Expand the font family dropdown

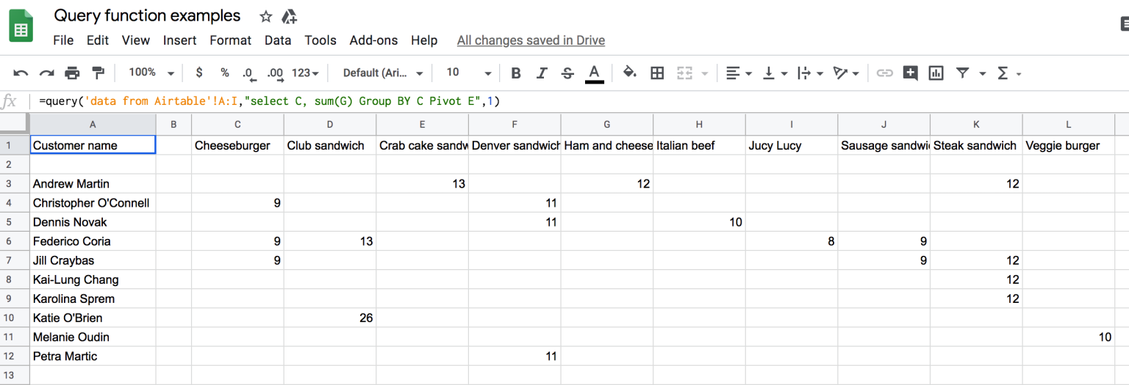pyautogui.click(x=383, y=73)
